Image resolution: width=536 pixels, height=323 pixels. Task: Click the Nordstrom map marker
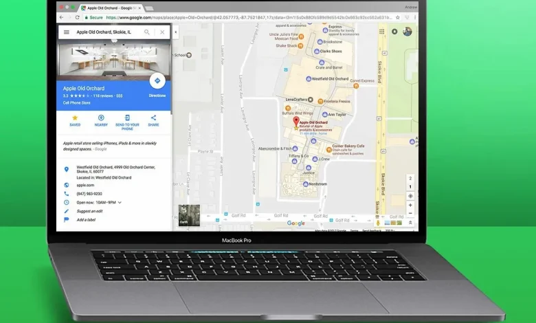click(x=306, y=184)
